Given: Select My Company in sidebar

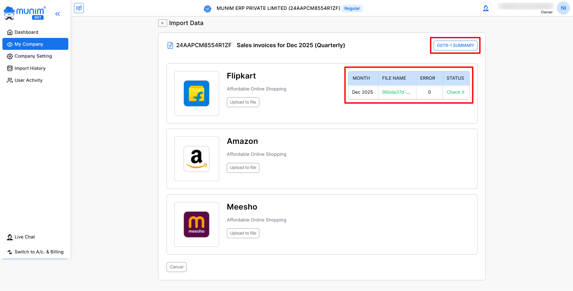Looking at the screenshot, I should point(29,44).
